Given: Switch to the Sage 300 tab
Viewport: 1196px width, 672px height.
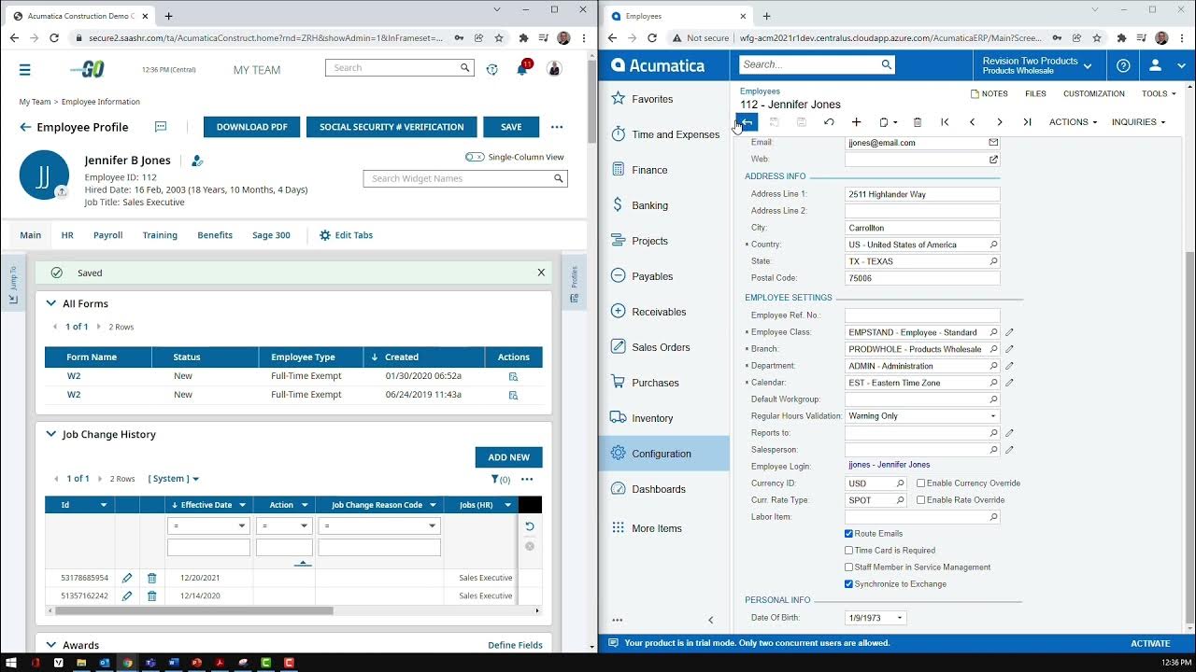Looking at the screenshot, I should pos(271,235).
